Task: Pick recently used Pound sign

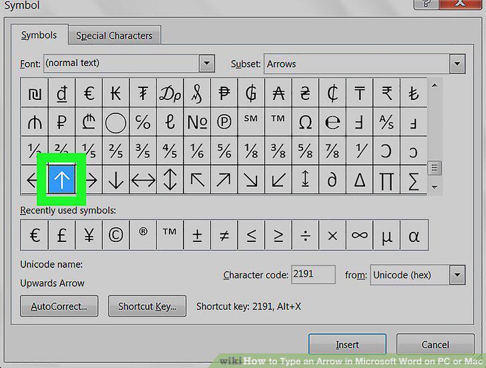Action: pyautogui.click(x=61, y=235)
